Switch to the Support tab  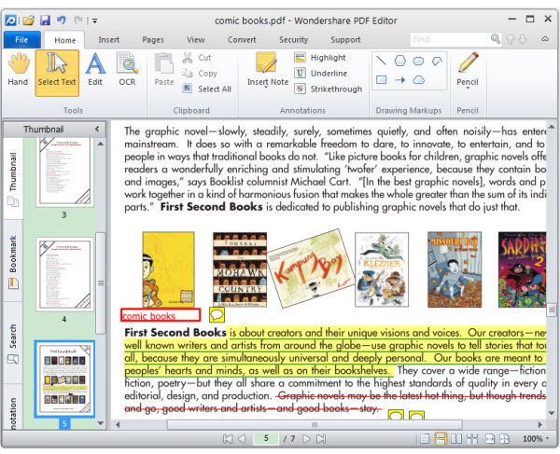[345, 39]
